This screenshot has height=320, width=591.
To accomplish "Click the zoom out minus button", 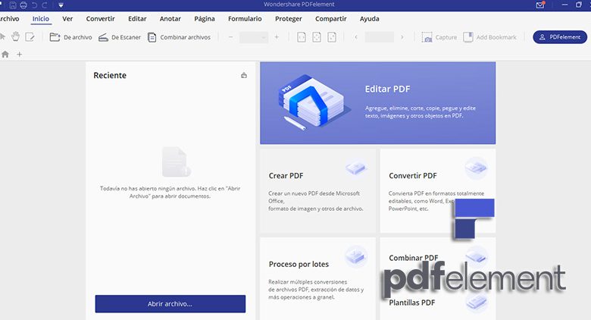I will tap(230, 37).
